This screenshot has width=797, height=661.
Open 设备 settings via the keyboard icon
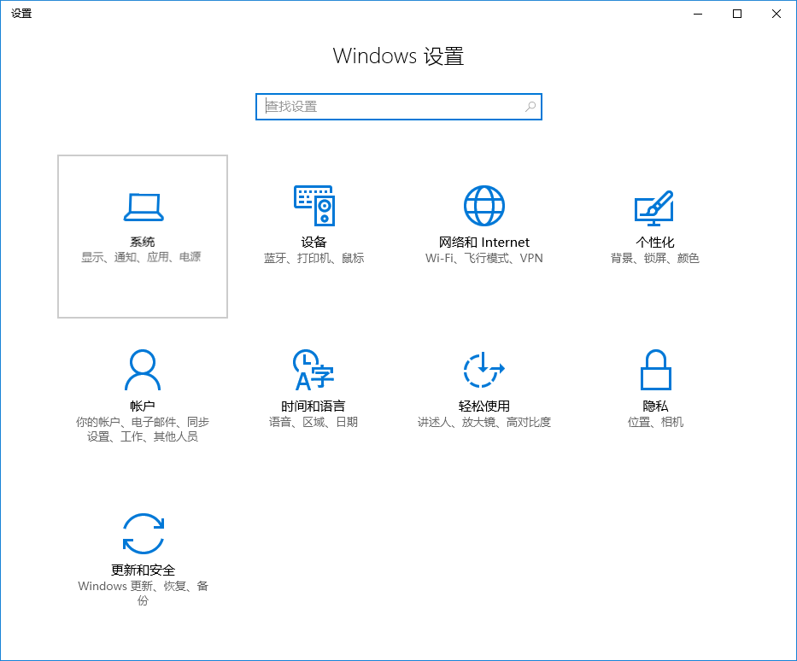point(314,205)
